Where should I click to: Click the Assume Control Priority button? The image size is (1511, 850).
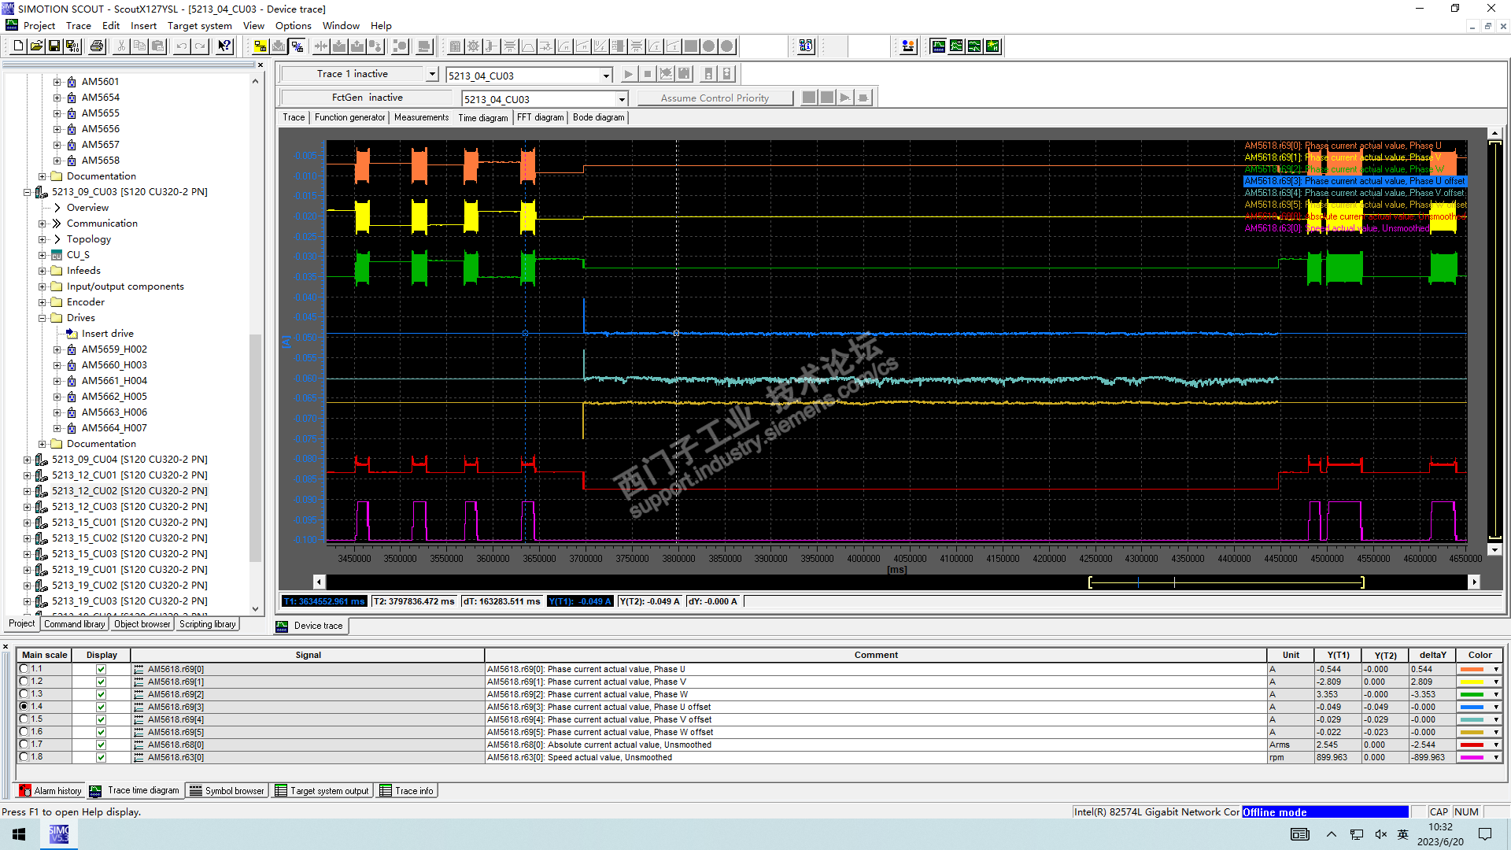[x=714, y=98]
